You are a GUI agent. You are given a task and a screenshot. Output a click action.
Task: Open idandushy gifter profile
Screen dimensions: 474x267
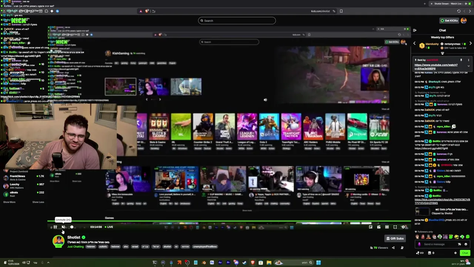[x=432, y=44]
